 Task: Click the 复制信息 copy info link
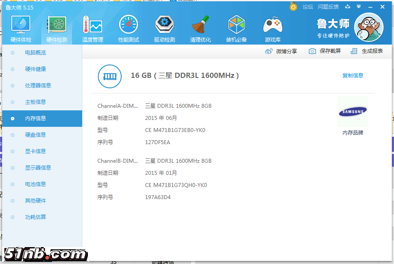(353, 76)
